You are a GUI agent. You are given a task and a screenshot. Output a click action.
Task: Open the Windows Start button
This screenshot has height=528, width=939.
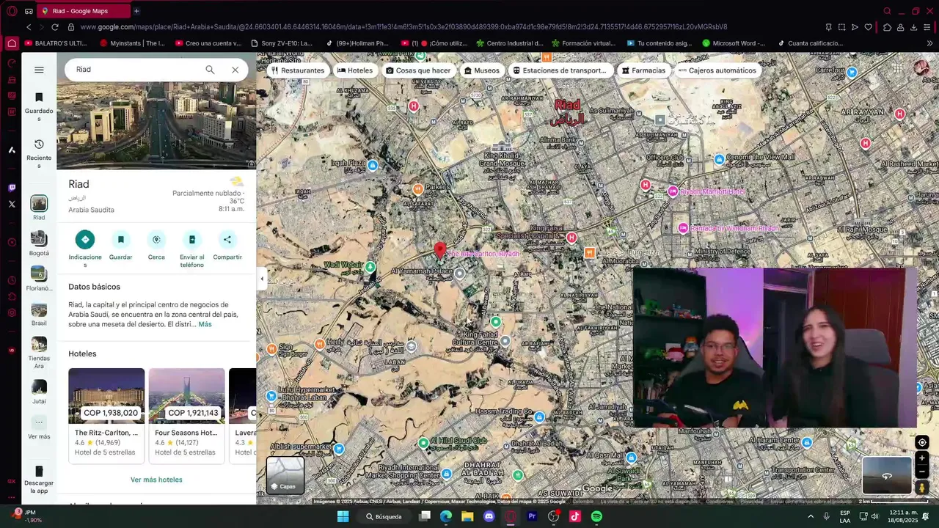(343, 516)
